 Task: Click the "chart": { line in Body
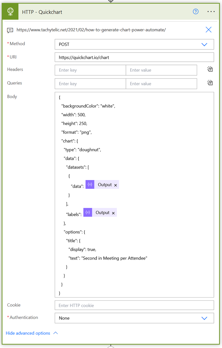[69, 141]
